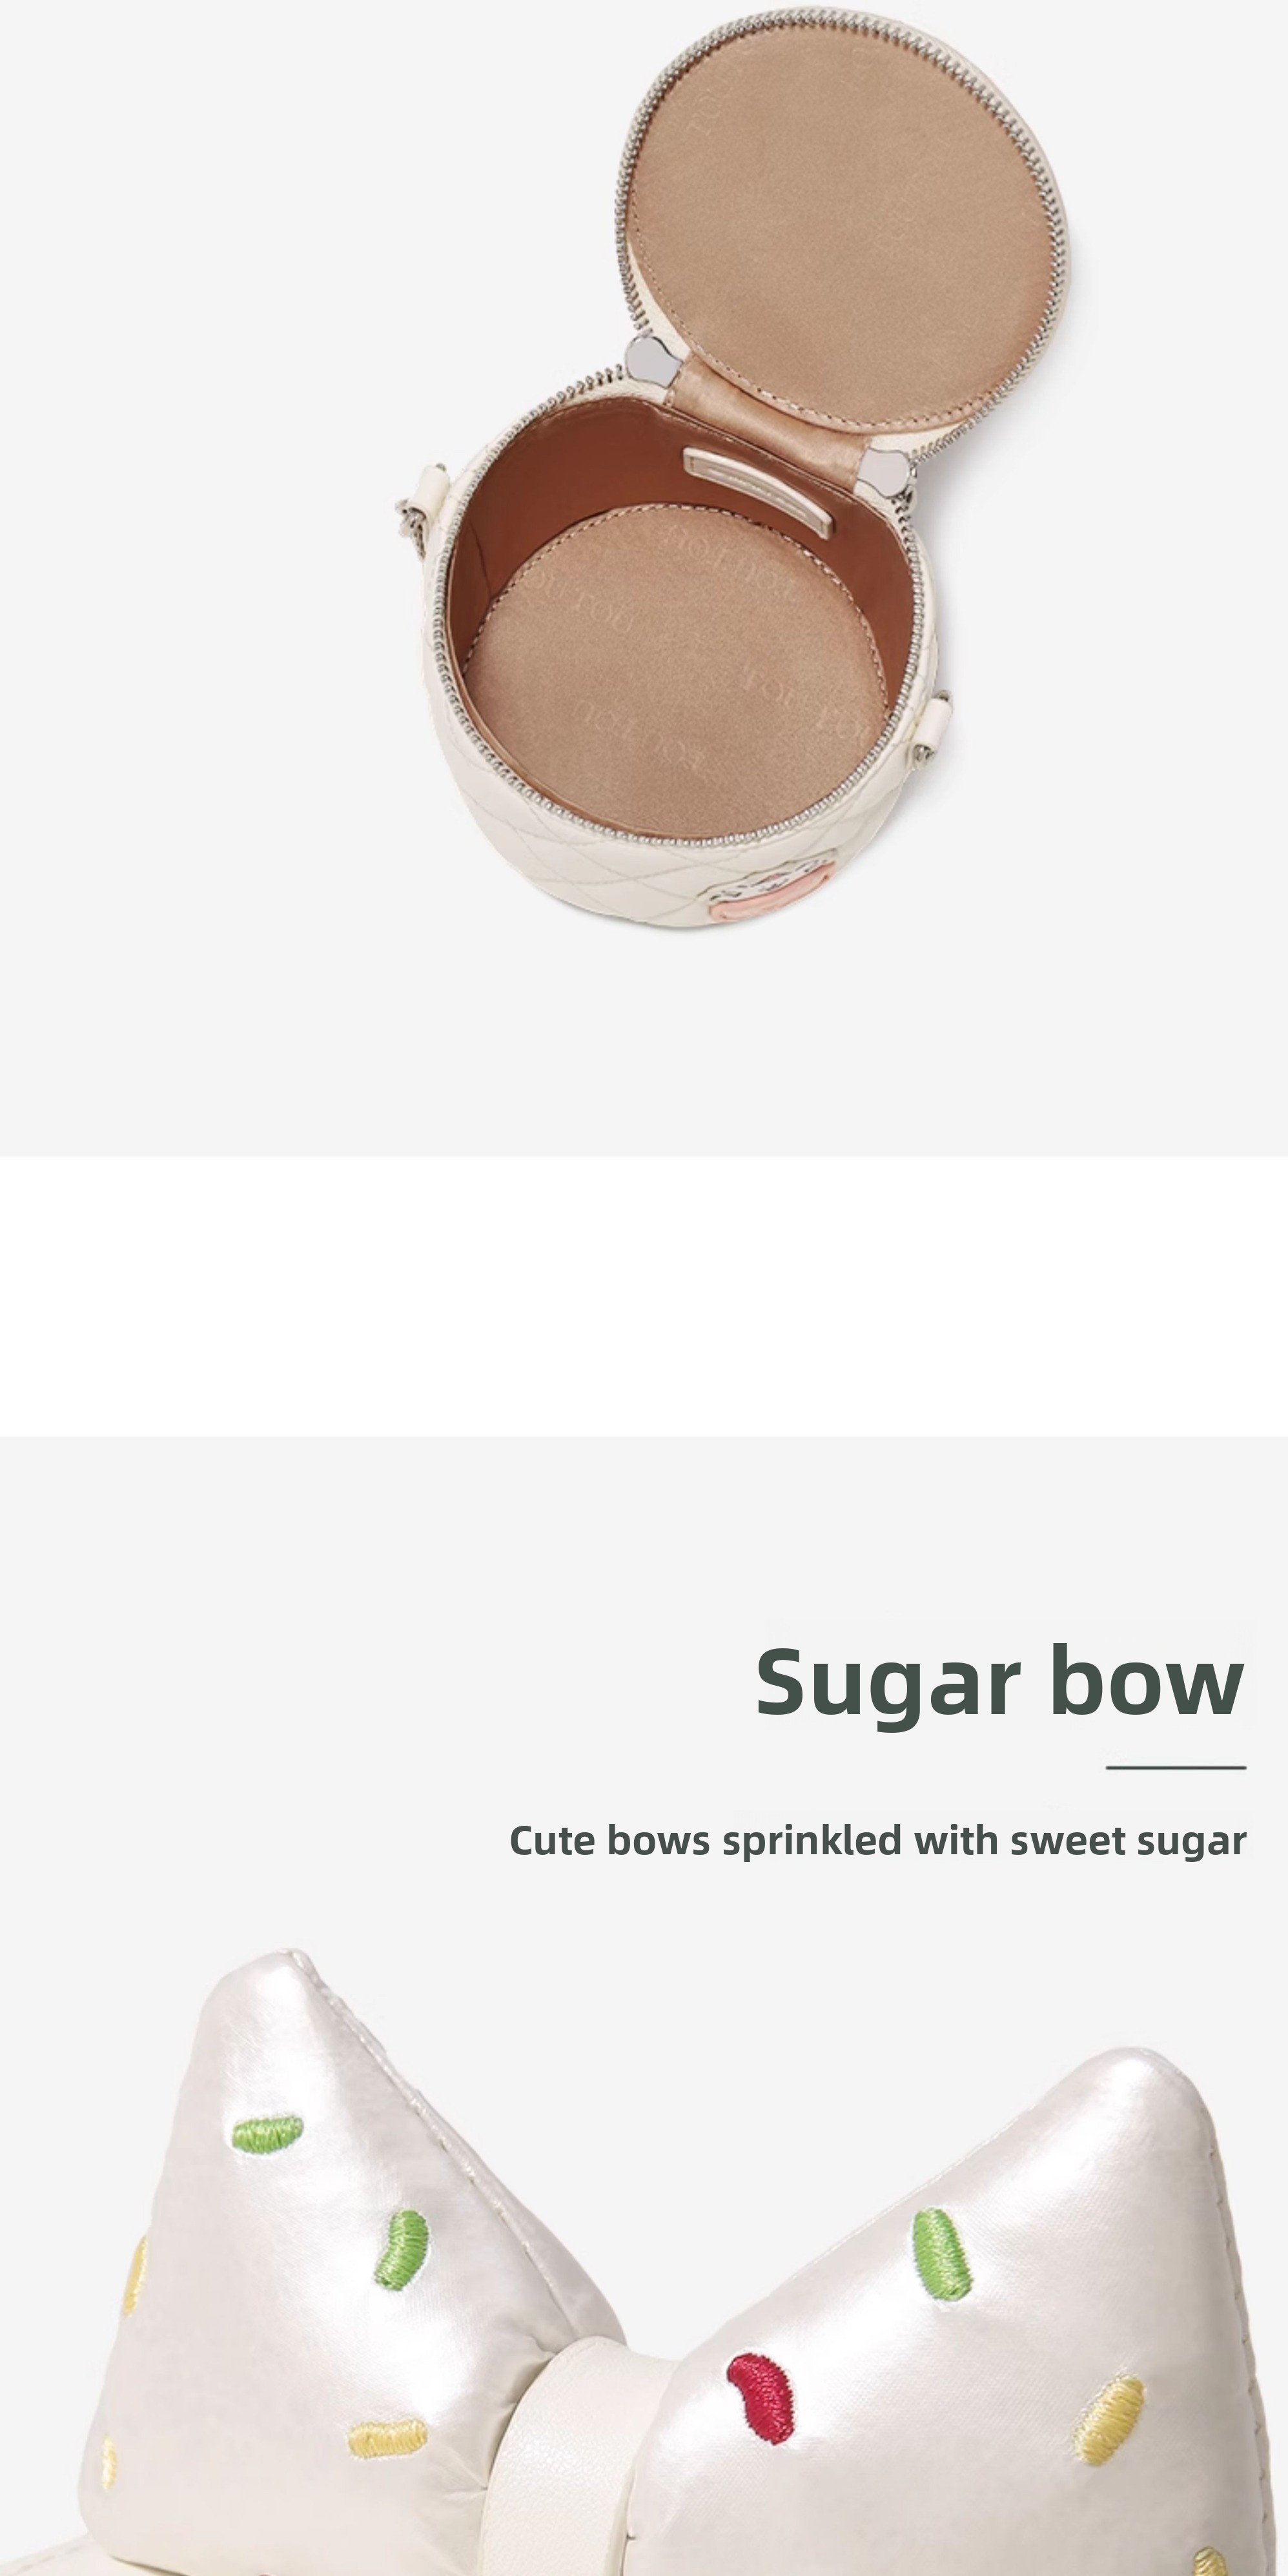Screen dimensions: 1288x2576
Task: Click the green sprinkle on the right bow loop
Action: tap(941, 2254)
